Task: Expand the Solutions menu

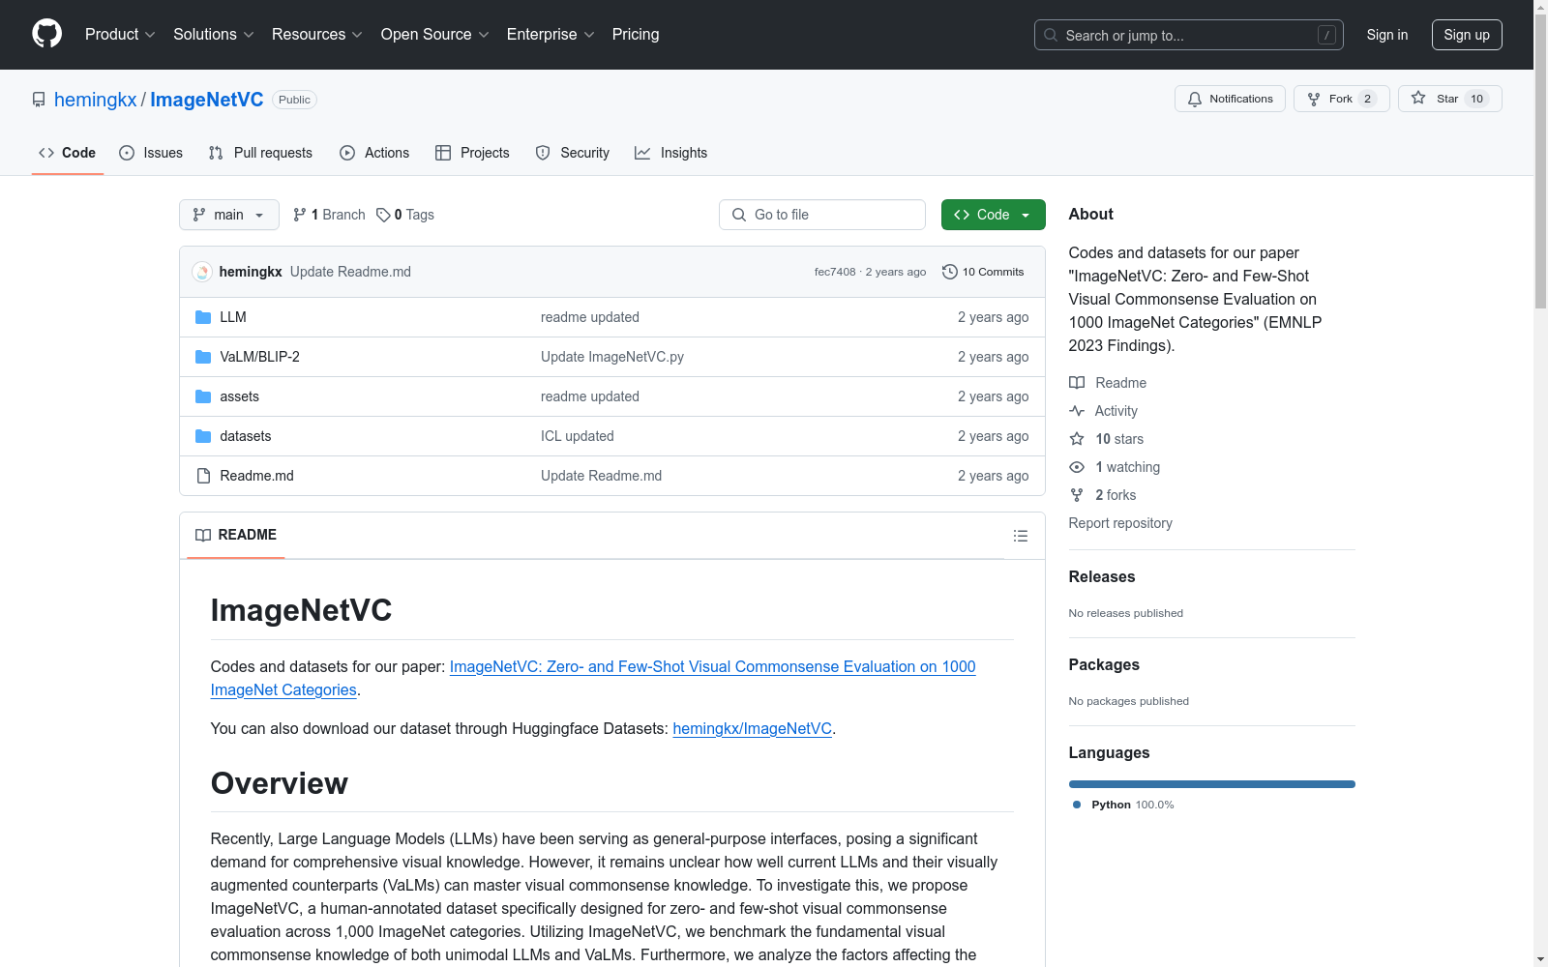Action: (x=214, y=34)
